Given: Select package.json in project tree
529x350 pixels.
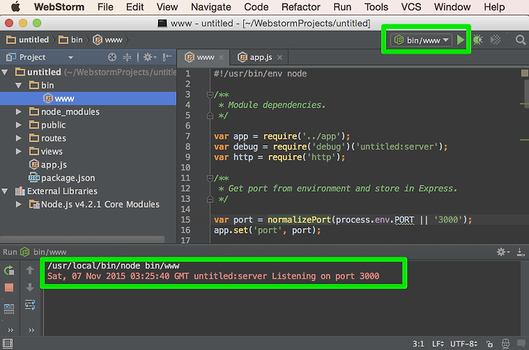Looking at the screenshot, I should tap(88, 178).
